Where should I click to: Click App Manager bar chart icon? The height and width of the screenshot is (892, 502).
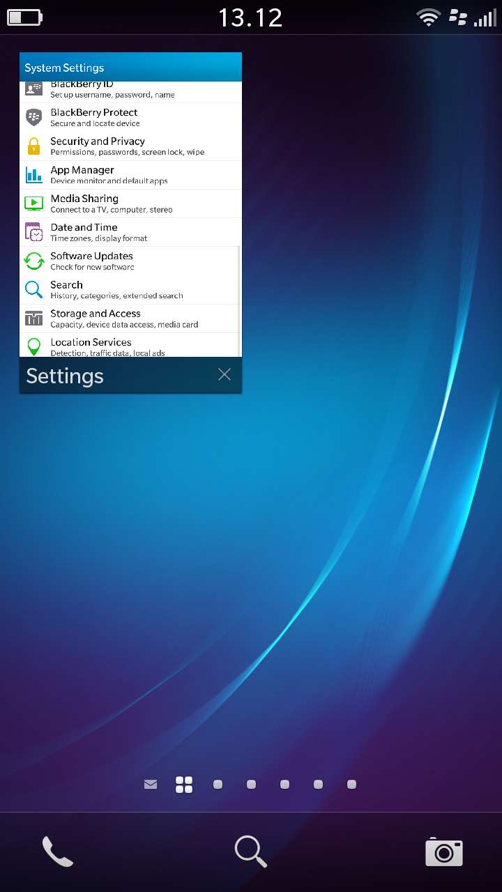coord(33,175)
